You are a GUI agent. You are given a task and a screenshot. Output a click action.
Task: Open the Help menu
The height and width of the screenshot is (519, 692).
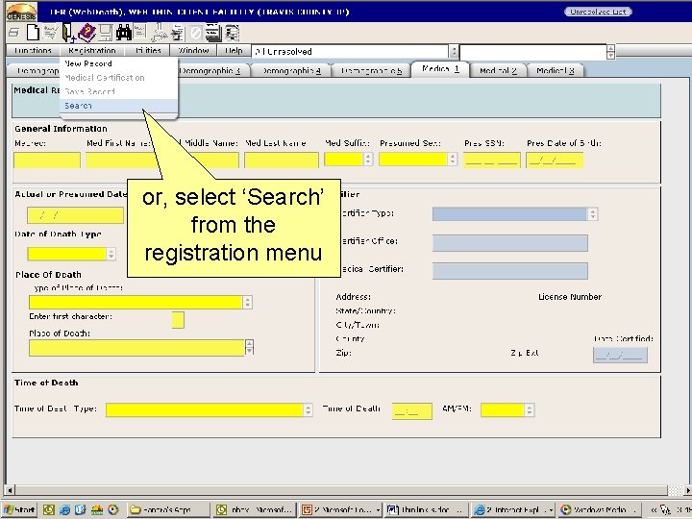point(234,50)
